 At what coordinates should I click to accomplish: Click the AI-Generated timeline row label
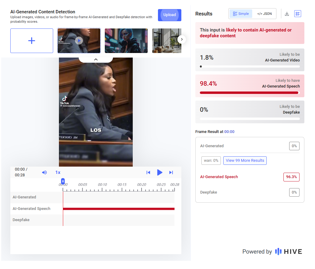[24, 197]
